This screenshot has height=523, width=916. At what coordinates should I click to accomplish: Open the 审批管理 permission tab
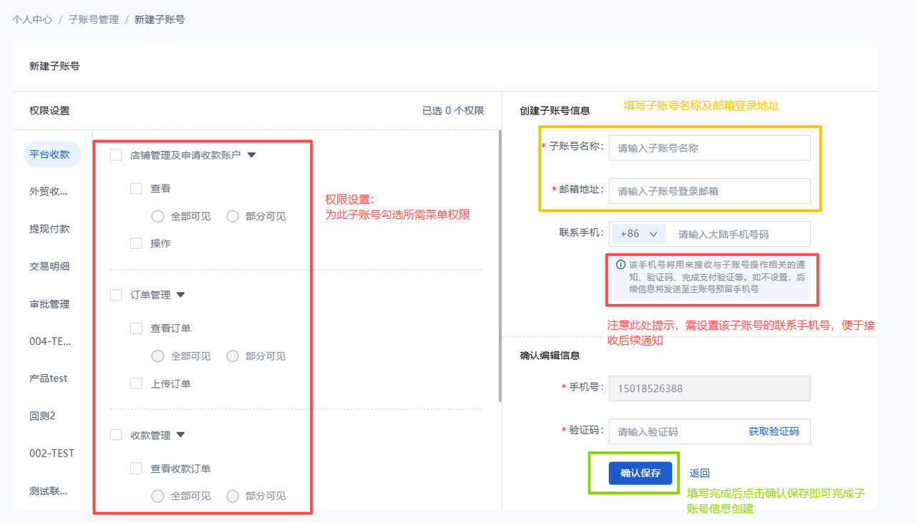point(49,304)
